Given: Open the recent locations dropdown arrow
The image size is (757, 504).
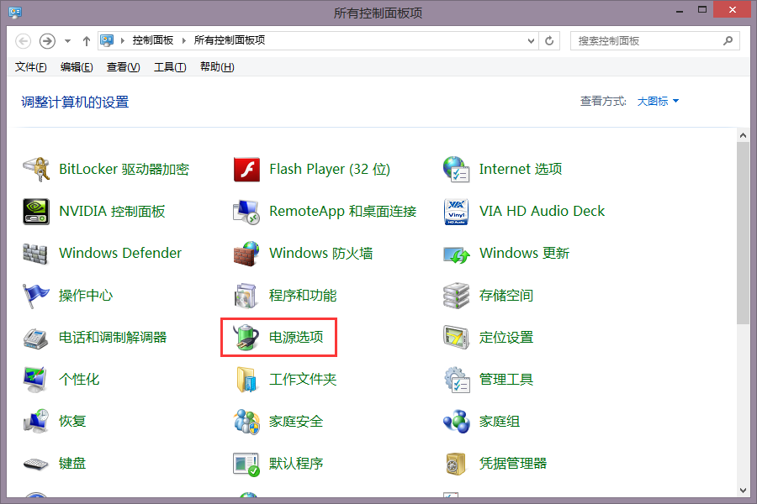Looking at the screenshot, I should [67, 41].
